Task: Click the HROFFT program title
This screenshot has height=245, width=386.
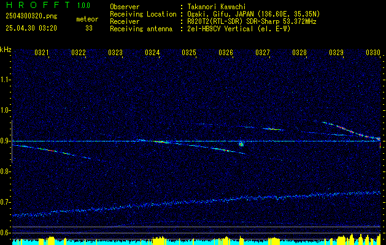Action: coord(38,5)
